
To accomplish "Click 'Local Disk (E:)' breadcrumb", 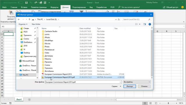I will coord(52,20).
